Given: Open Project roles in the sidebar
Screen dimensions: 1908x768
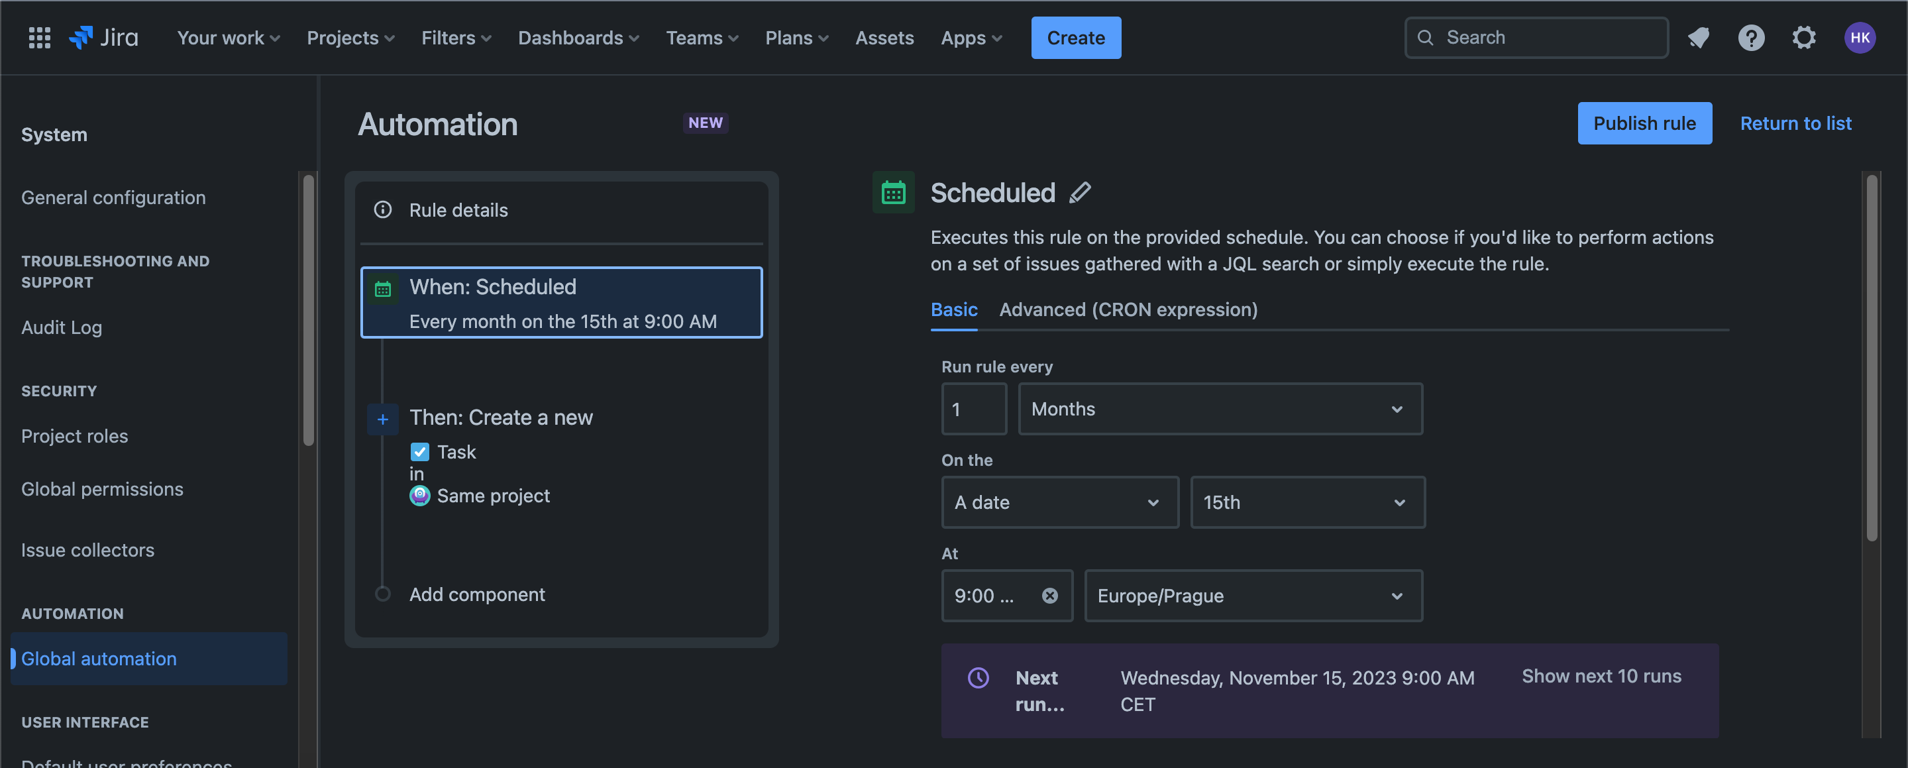Looking at the screenshot, I should tap(75, 436).
